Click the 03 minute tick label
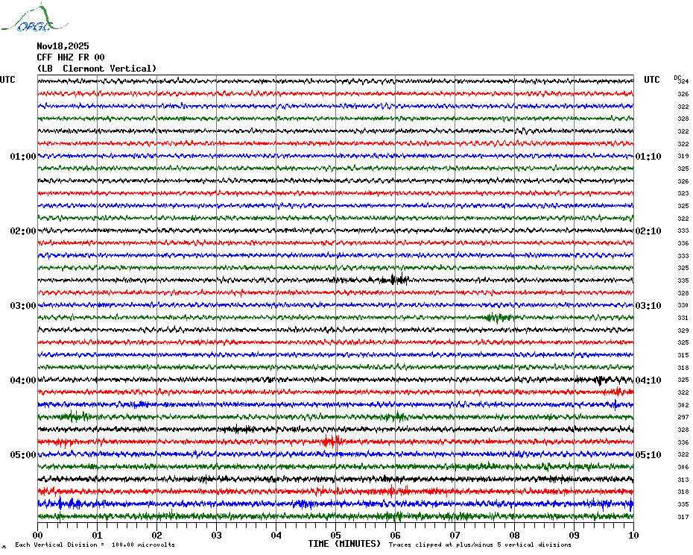This screenshot has width=693, height=555. 217,535
